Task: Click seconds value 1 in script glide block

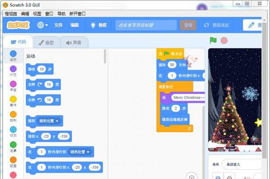Action: (x=172, y=76)
